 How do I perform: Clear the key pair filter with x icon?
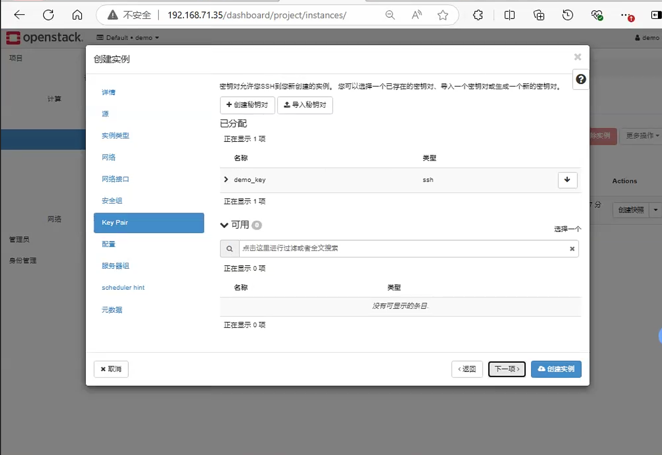[572, 249]
